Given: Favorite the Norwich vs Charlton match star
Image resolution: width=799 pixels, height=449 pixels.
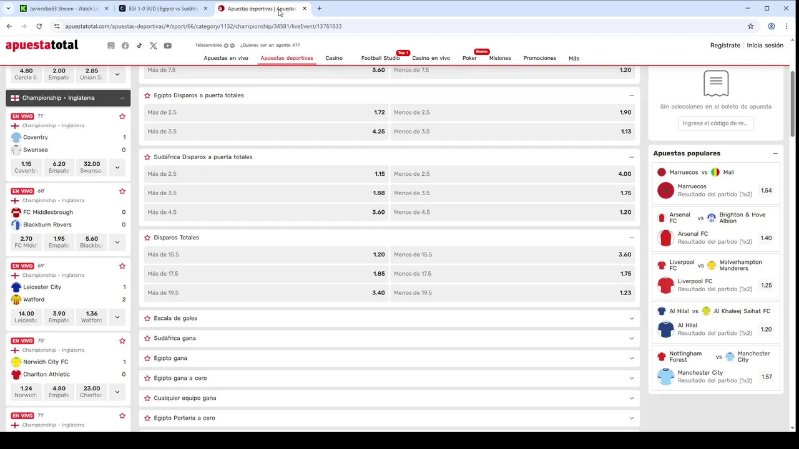Looking at the screenshot, I should click(122, 341).
